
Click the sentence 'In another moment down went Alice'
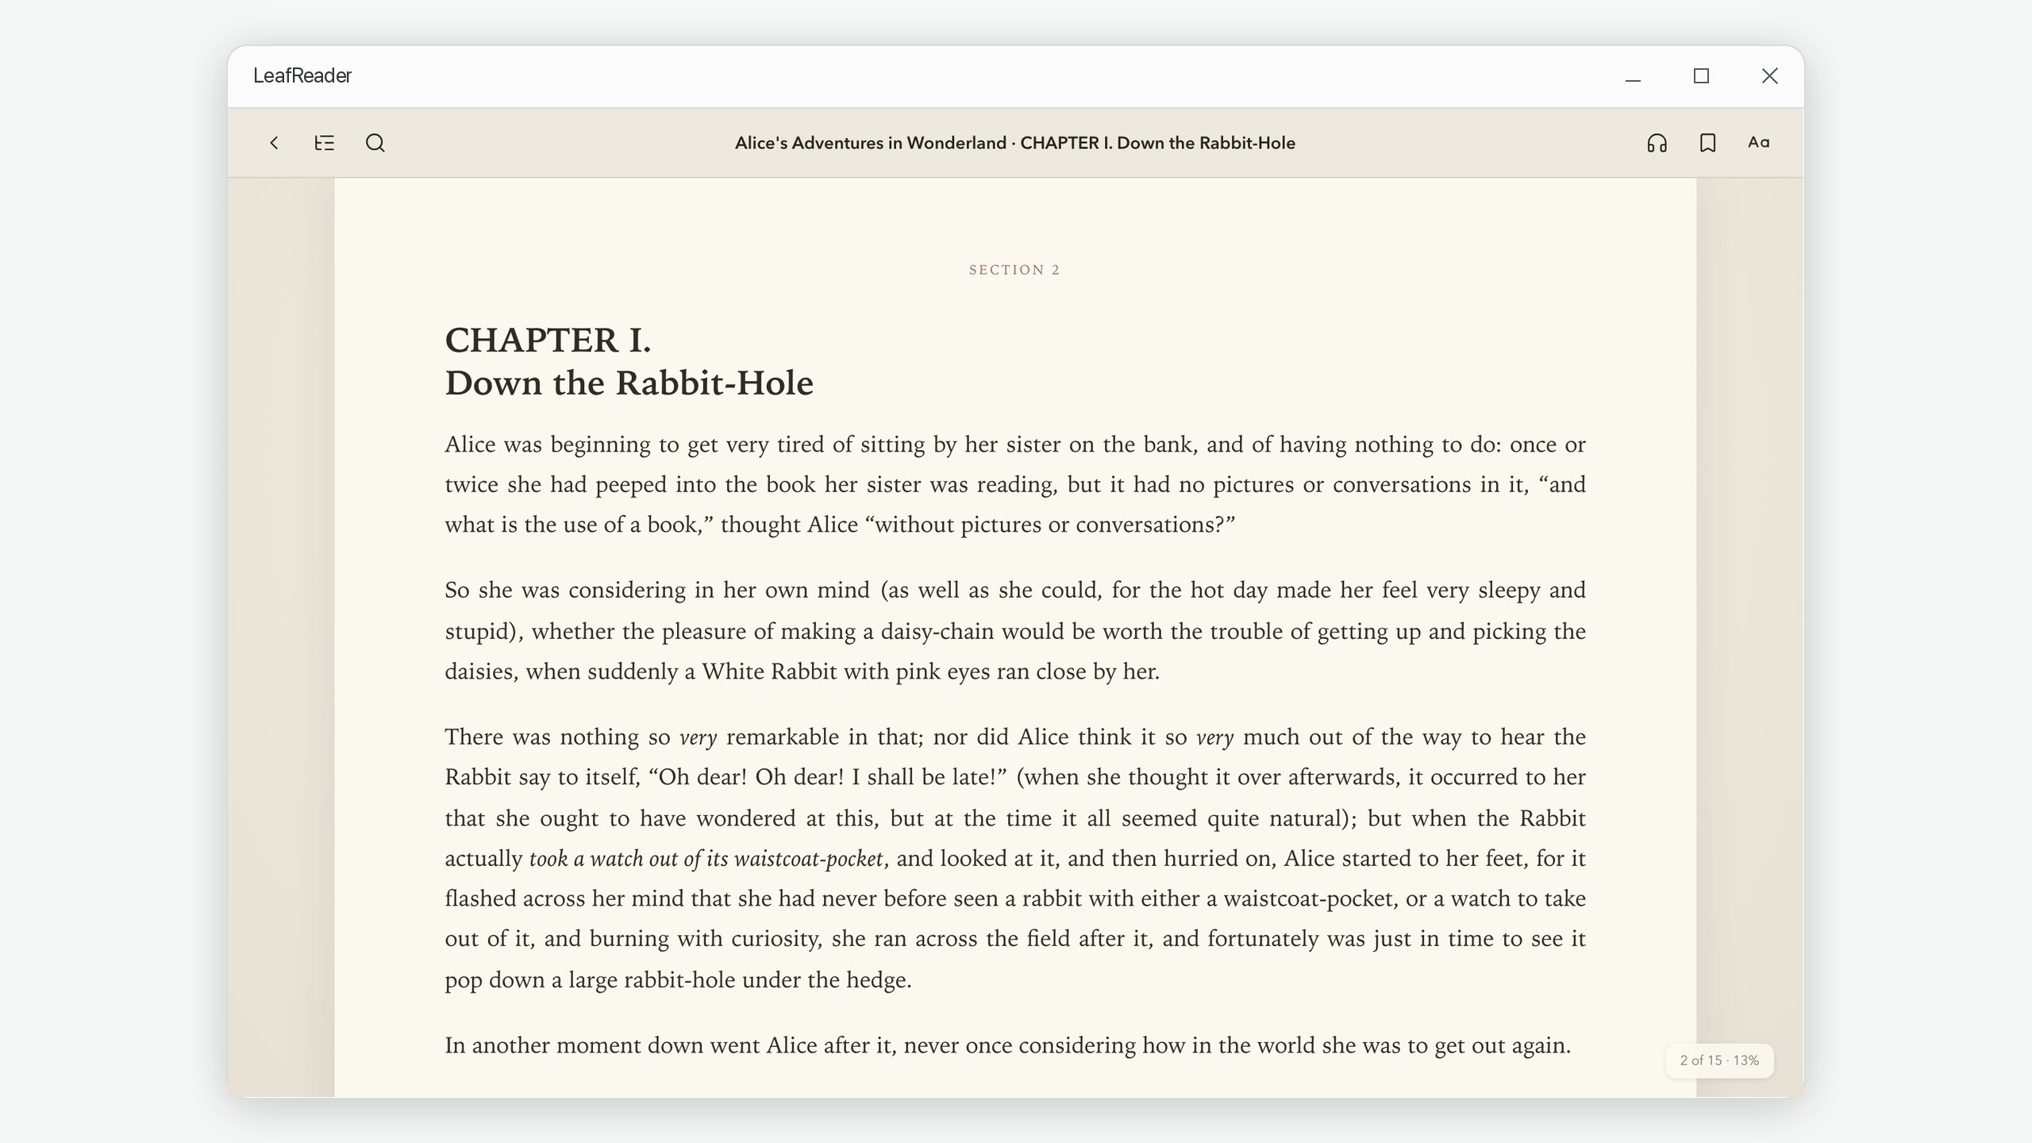(1008, 1045)
